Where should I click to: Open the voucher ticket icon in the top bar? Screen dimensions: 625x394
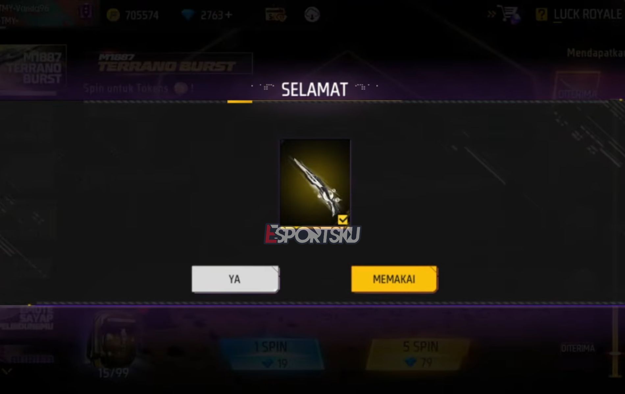[x=276, y=15]
